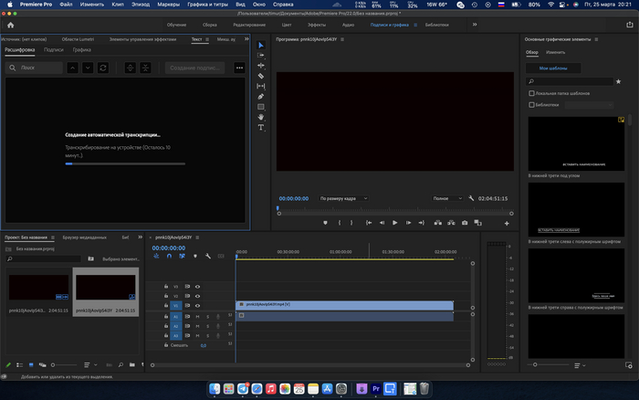Select the Hand tool
Viewport: 639px width, 400px height.
tap(261, 117)
